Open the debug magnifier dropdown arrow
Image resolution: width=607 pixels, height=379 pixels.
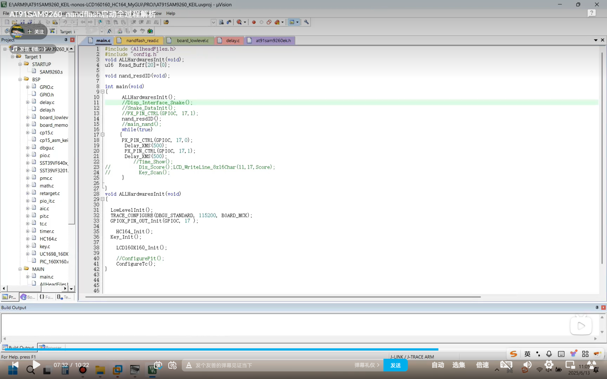click(x=245, y=22)
